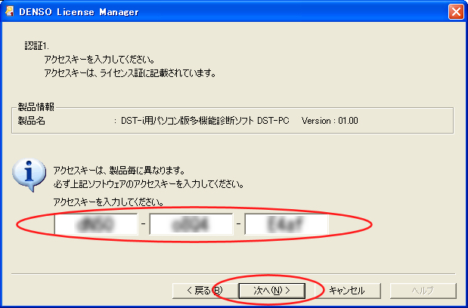
Task: Proceed with the 次へ(N) button
Action: pos(272,291)
